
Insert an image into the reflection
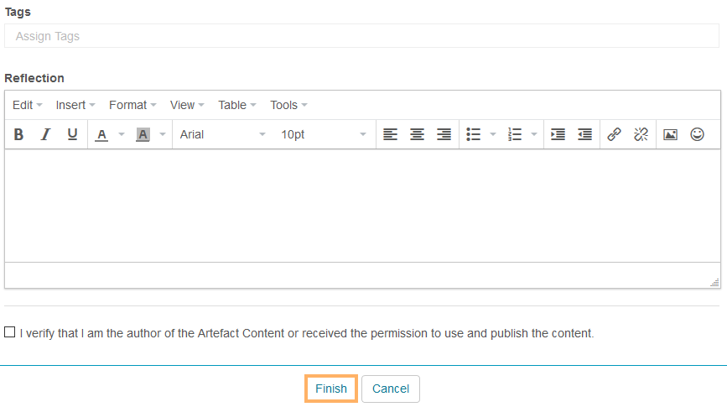(x=670, y=134)
